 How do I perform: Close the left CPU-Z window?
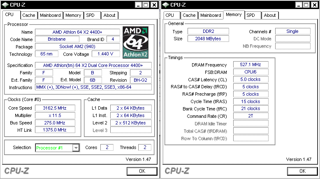(x=155, y=5)
